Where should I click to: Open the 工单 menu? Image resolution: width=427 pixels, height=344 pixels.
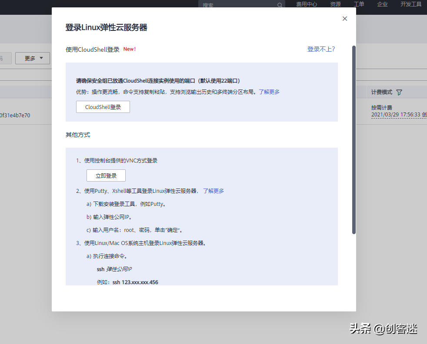coord(359,4)
